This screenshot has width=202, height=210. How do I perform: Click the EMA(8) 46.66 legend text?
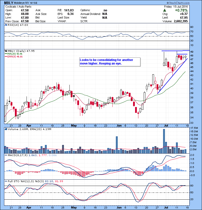pos(15,57)
